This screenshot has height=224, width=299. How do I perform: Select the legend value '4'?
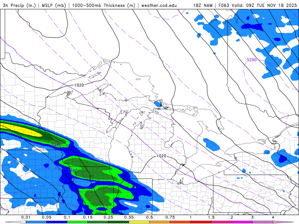[x=273, y=217]
